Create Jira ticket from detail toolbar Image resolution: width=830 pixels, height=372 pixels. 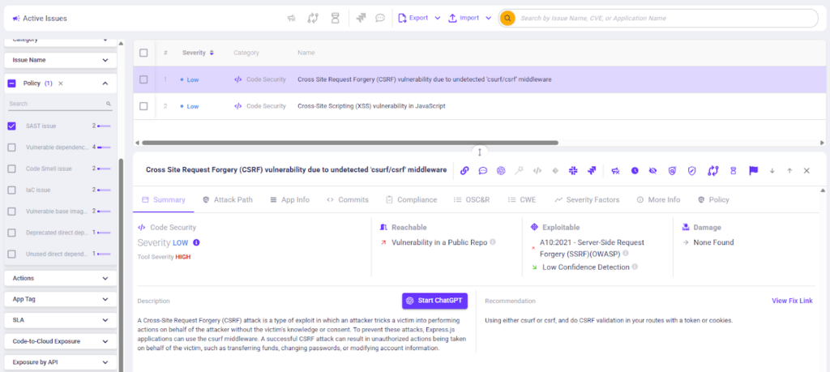coord(592,170)
